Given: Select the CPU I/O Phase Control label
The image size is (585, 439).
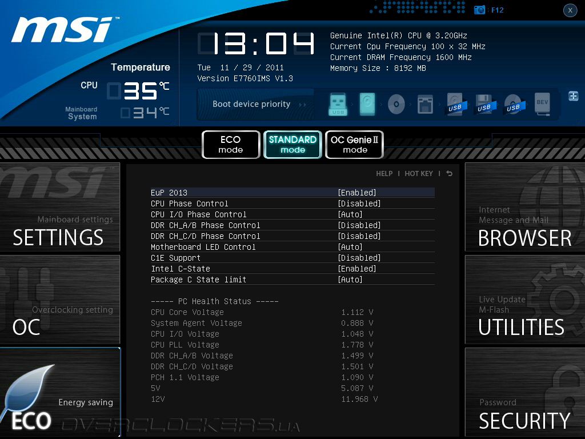Looking at the screenshot, I should tap(198, 214).
